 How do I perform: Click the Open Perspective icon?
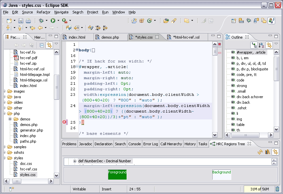click(x=234, y=21)
